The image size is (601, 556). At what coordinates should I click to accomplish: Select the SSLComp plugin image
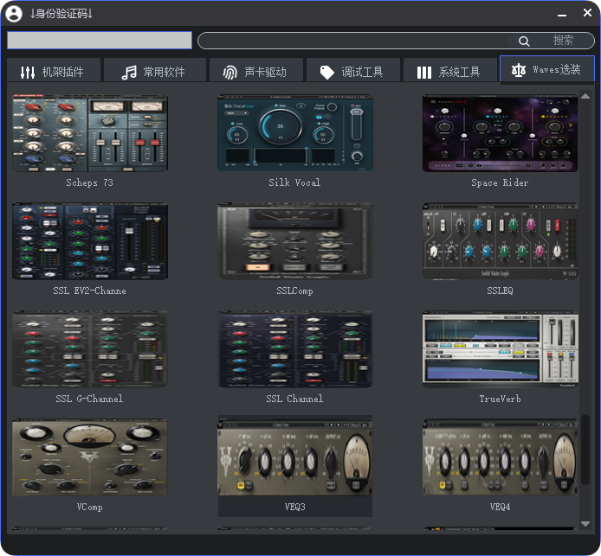(295, 241)
